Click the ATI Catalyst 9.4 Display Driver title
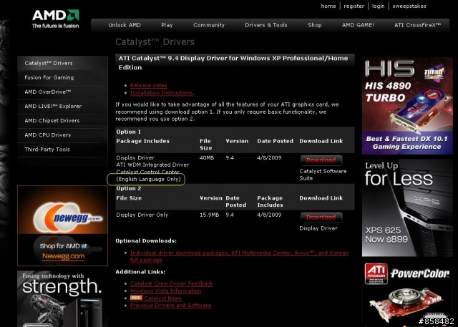Screen dimensions: 458x327 click(233, 63)
